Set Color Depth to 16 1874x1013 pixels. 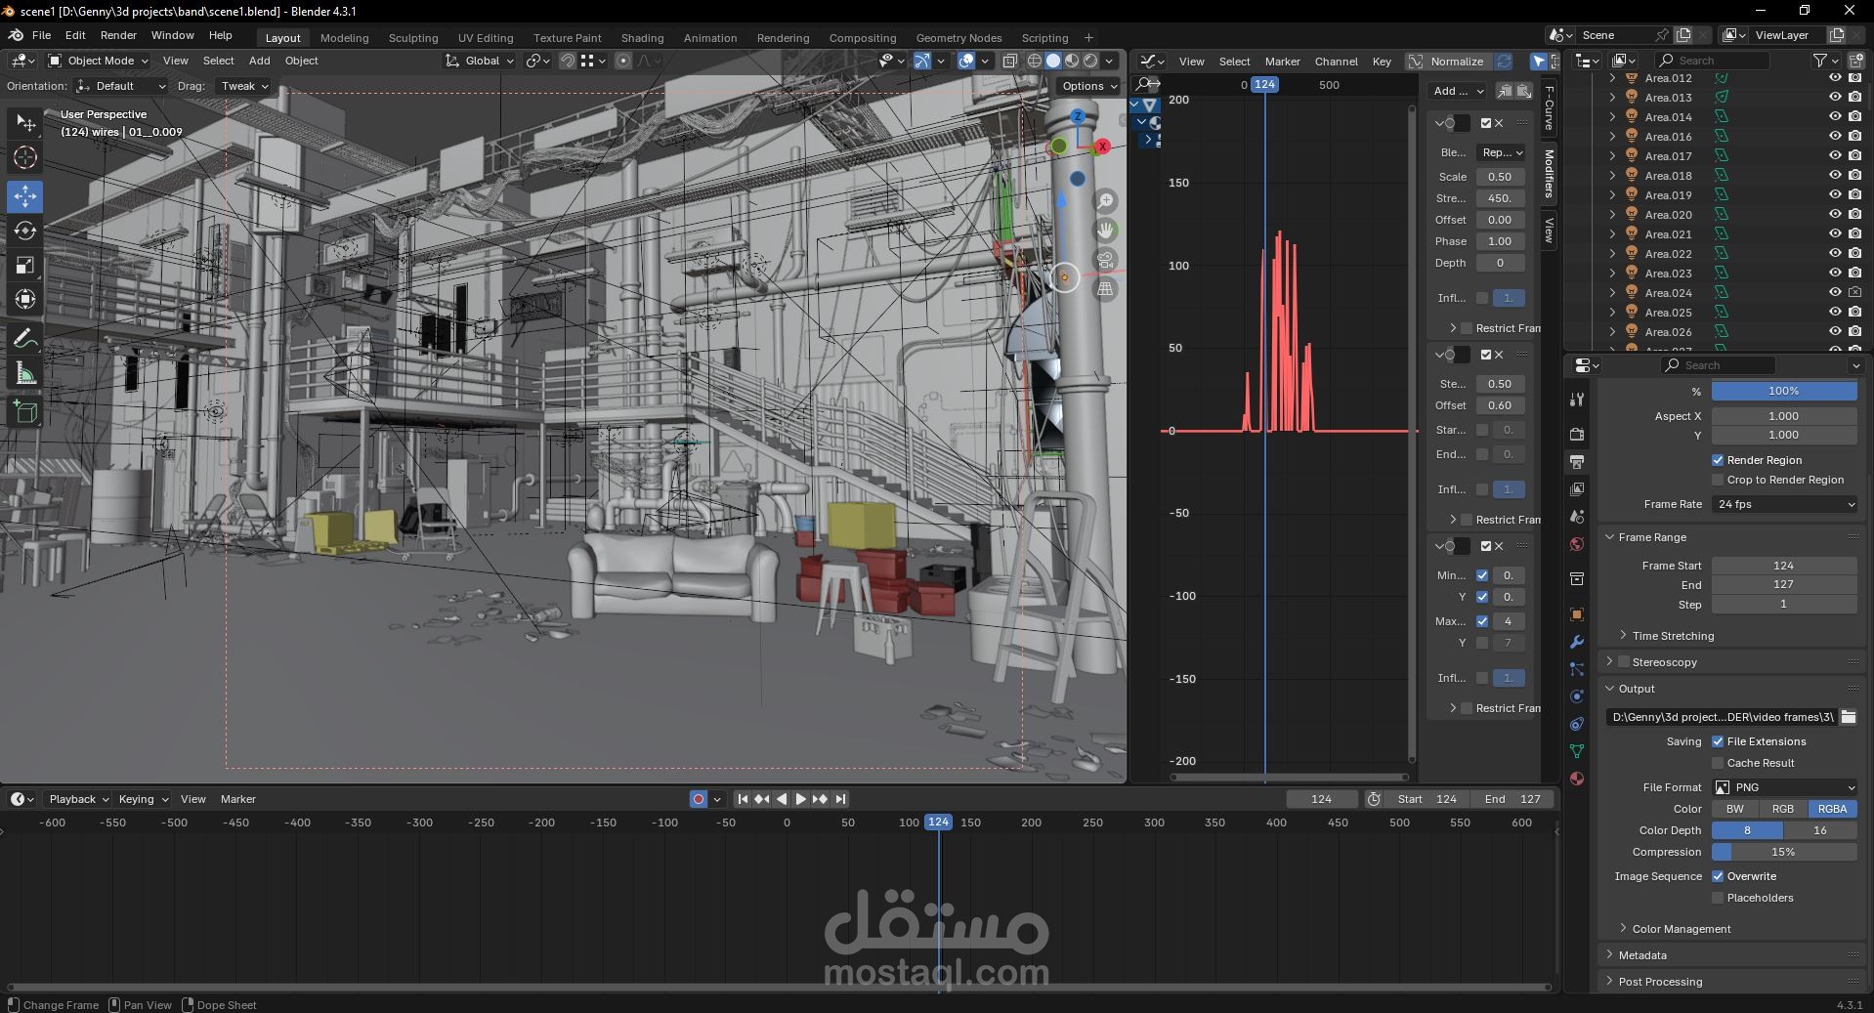click(1820, 830)
